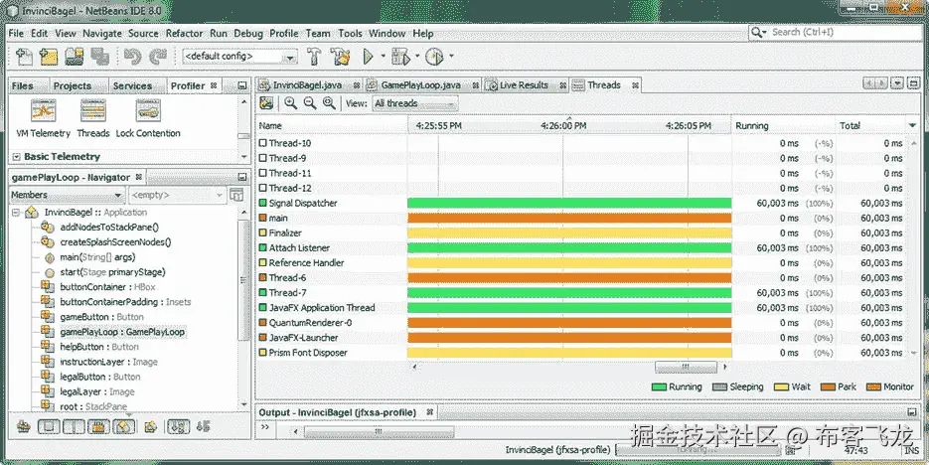Switch to Live Results tab
The width and height of the screenshot is (929, 465).
coord(525,85)
